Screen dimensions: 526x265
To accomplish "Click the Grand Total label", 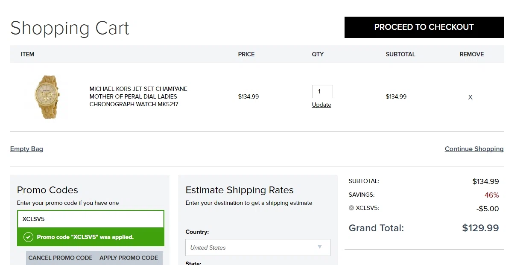I will click(376, 228).
